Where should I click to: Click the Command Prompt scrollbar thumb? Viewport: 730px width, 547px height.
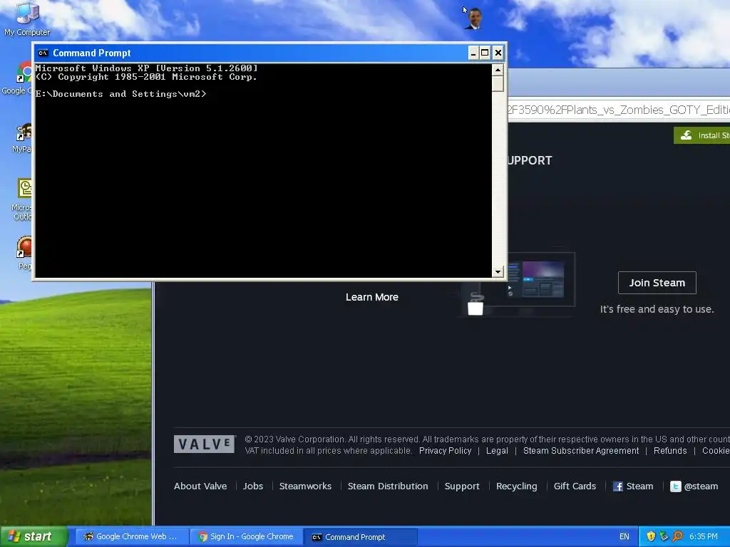498,84
